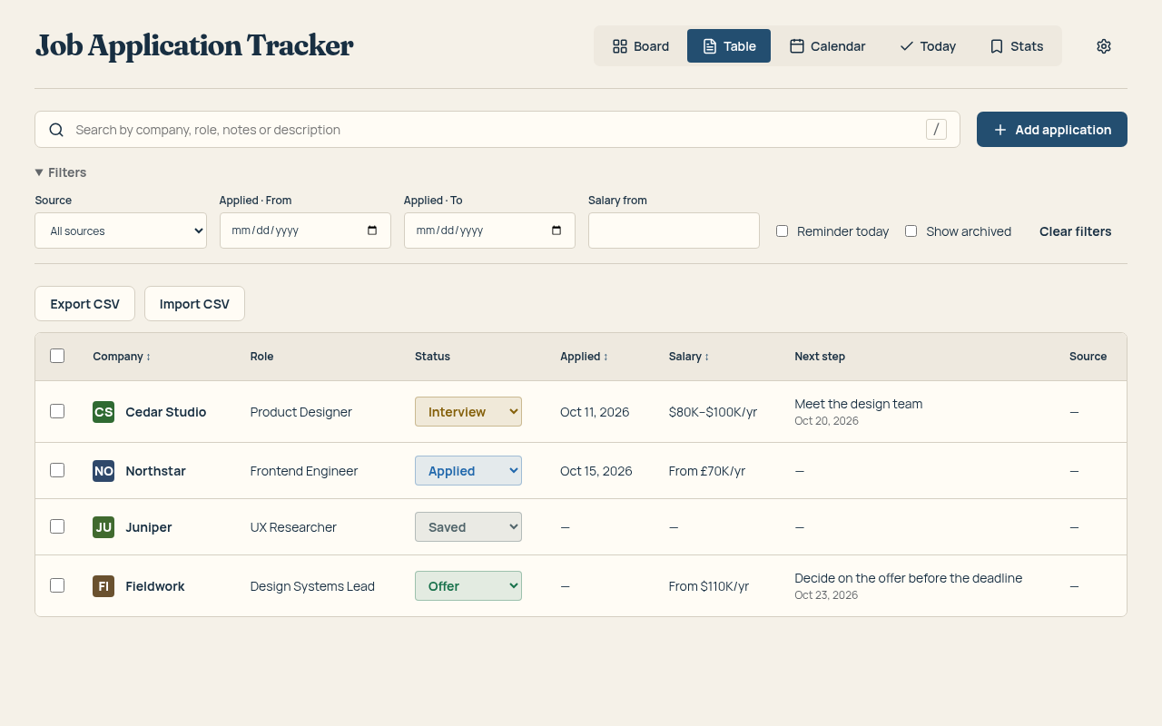1162x726 pixels.
Task: Enable the Show archived checkbox
Action: [911, 231]
